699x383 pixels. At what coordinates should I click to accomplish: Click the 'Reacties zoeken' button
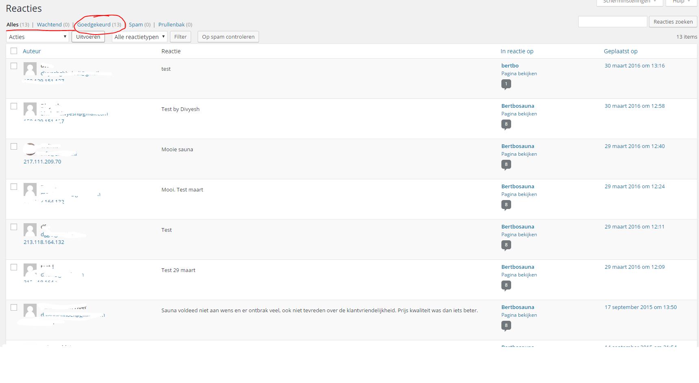[x=673, y=22]
